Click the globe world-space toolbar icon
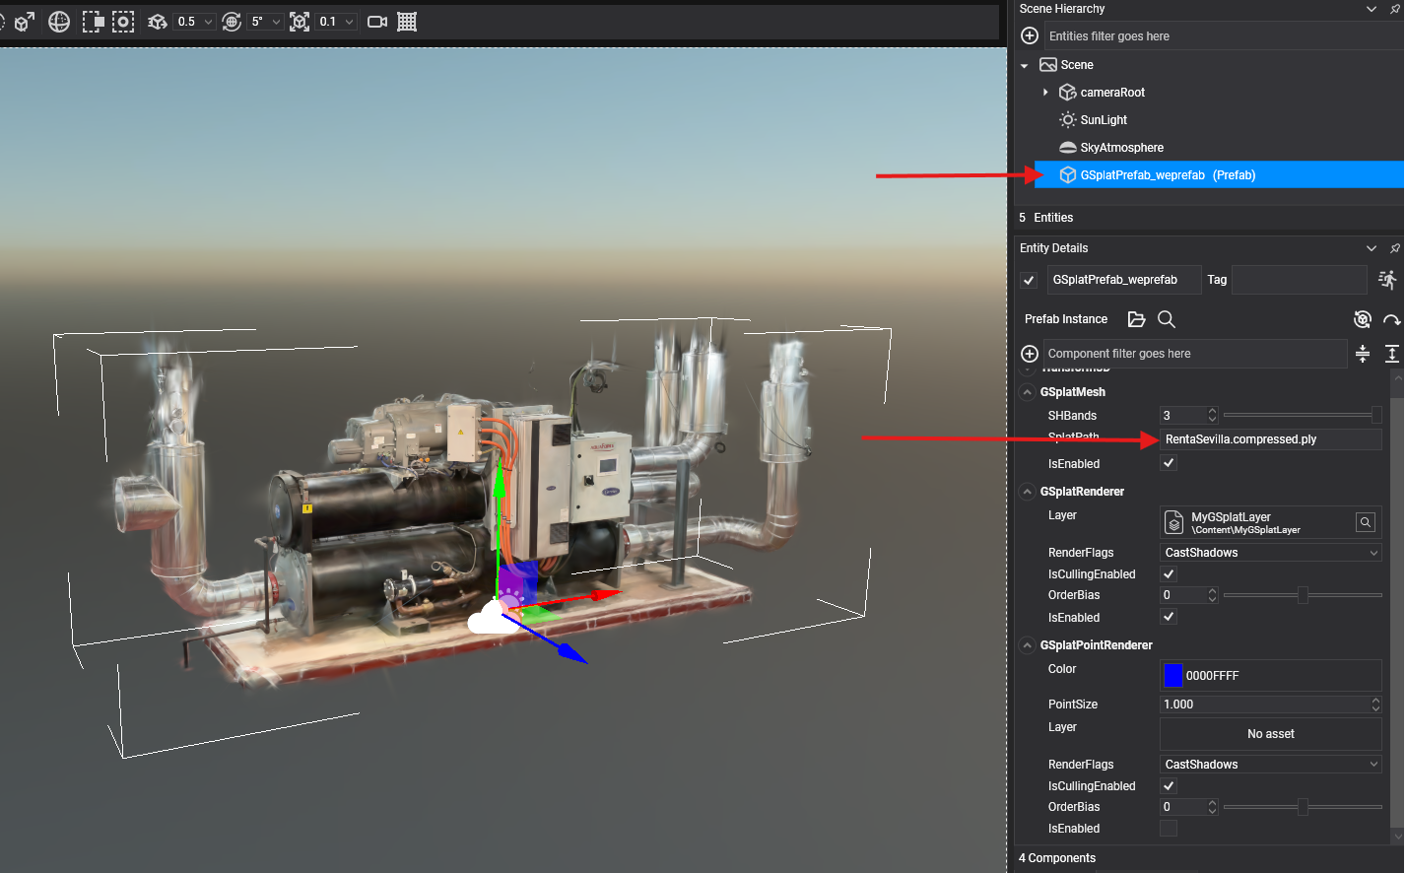The height and width of the screenshot is (873, 1406). pyautogui.click(x=59, y=22)
